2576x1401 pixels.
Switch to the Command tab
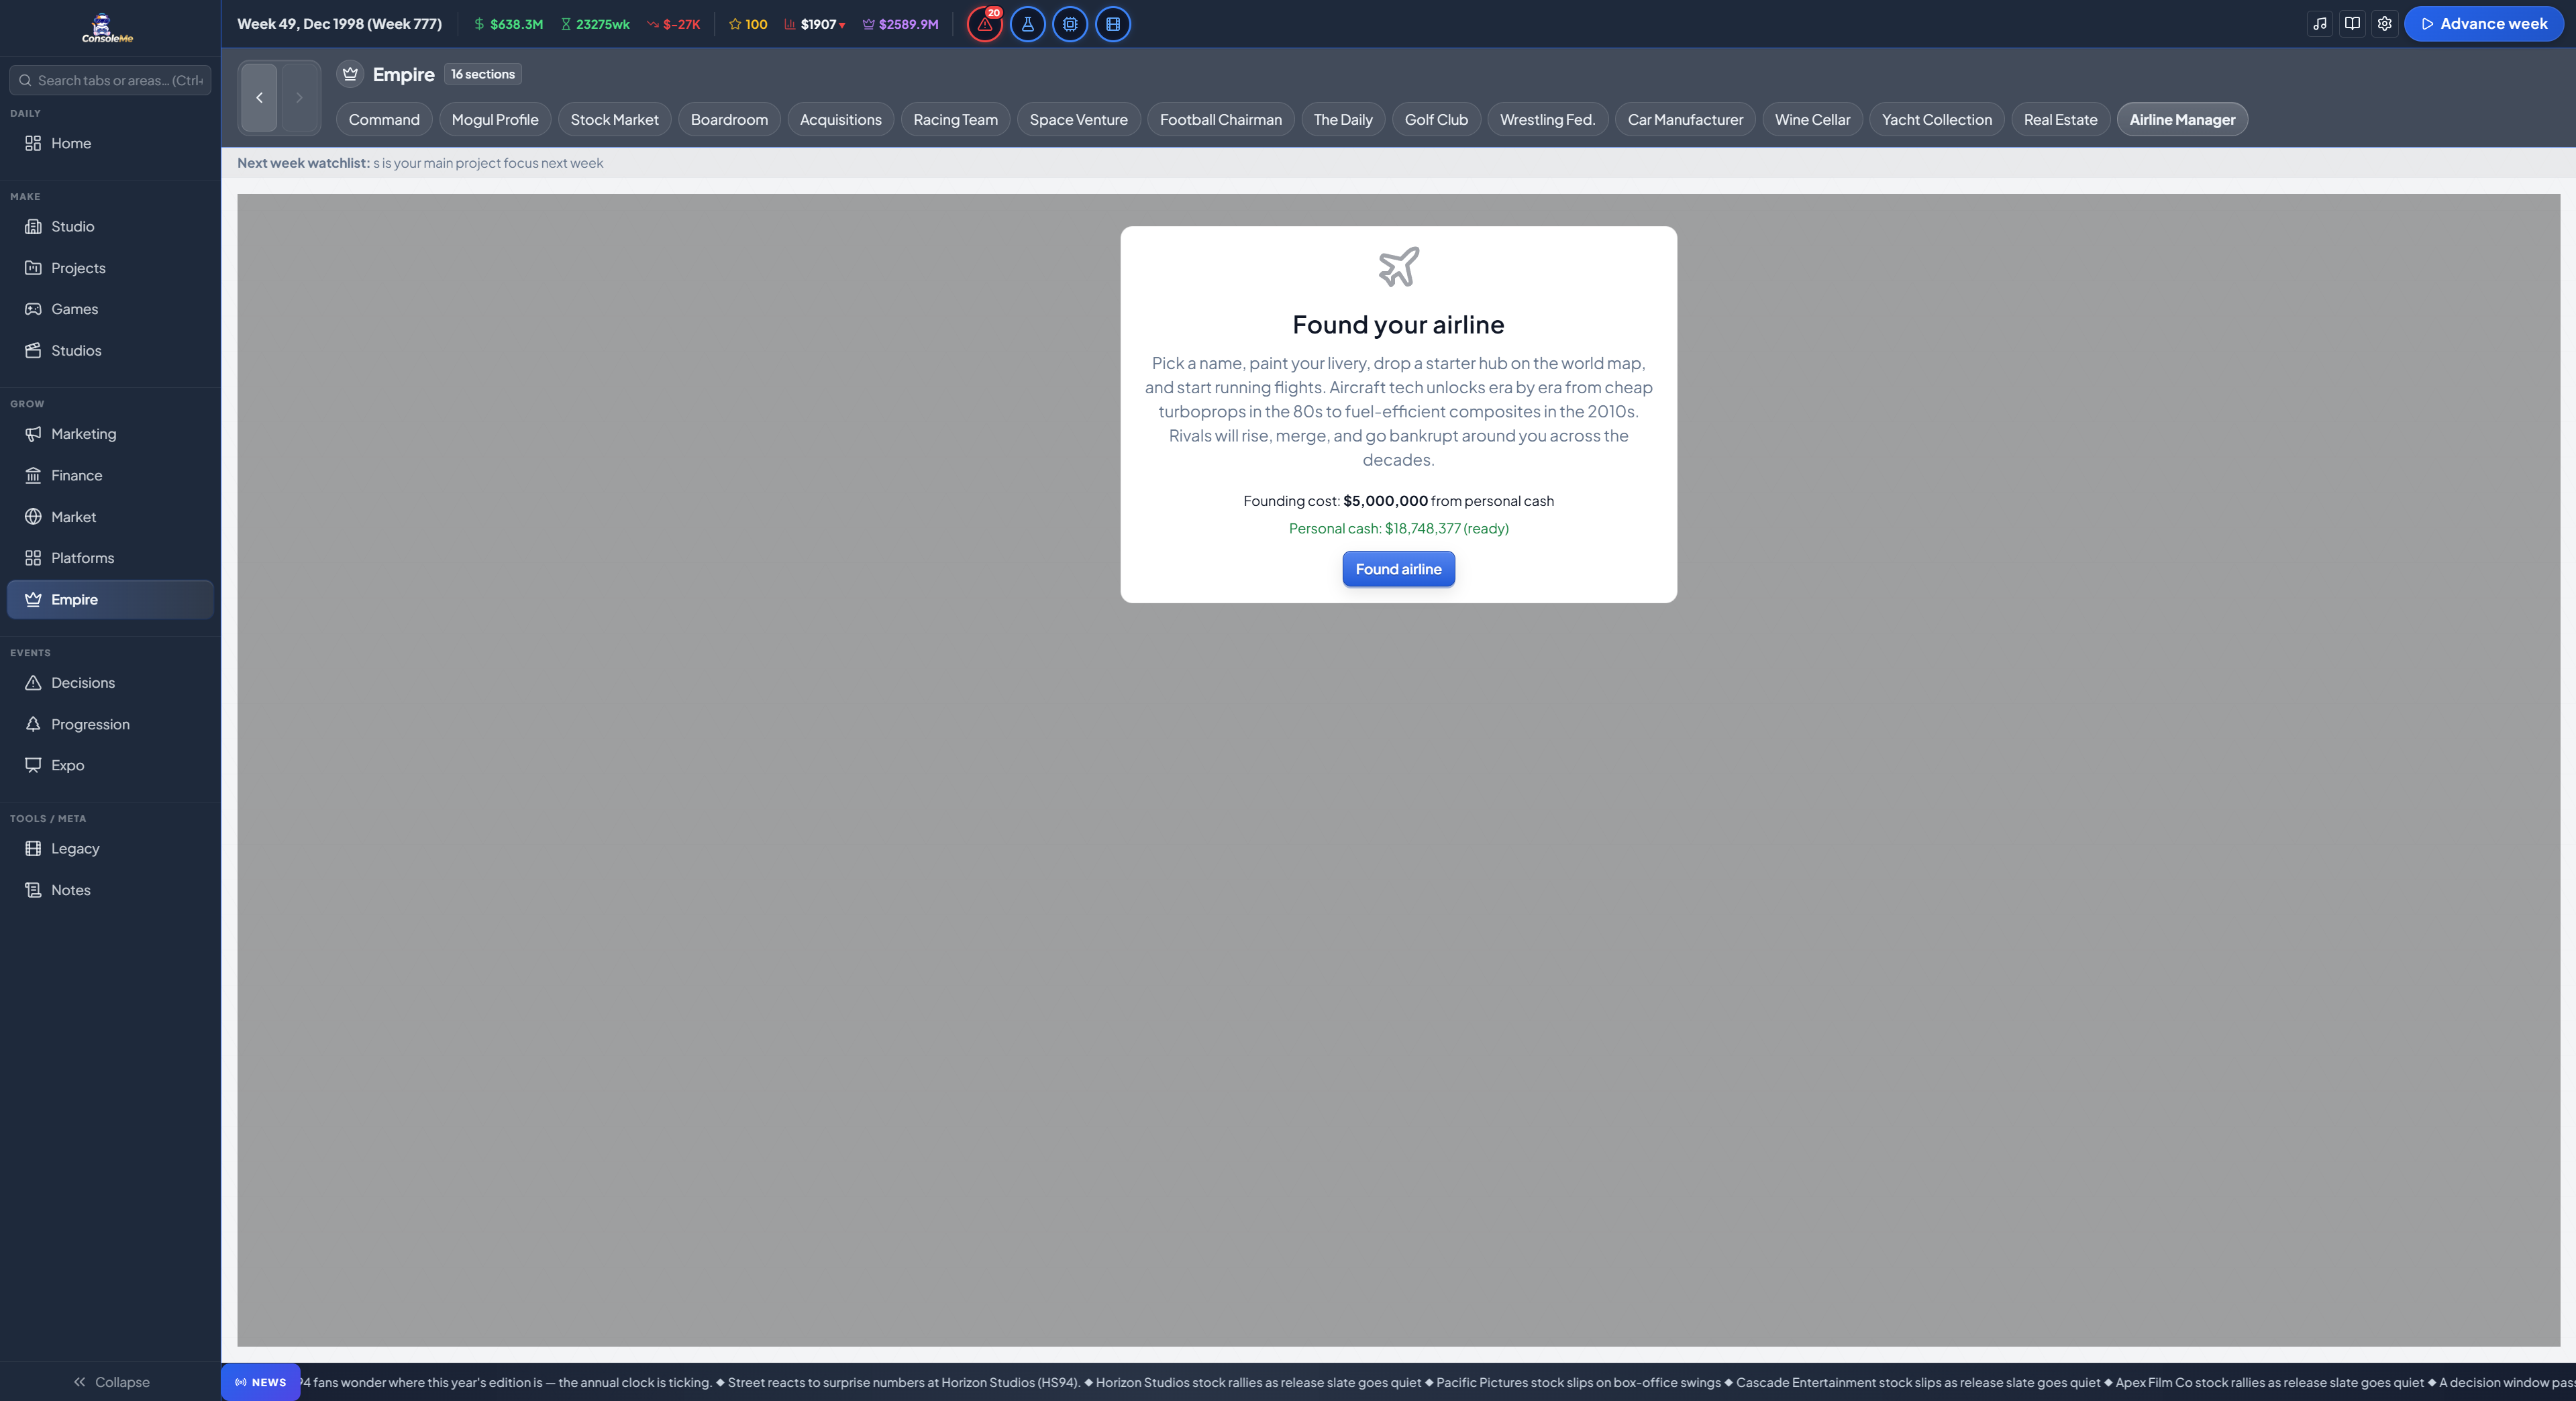coord(384,119)
